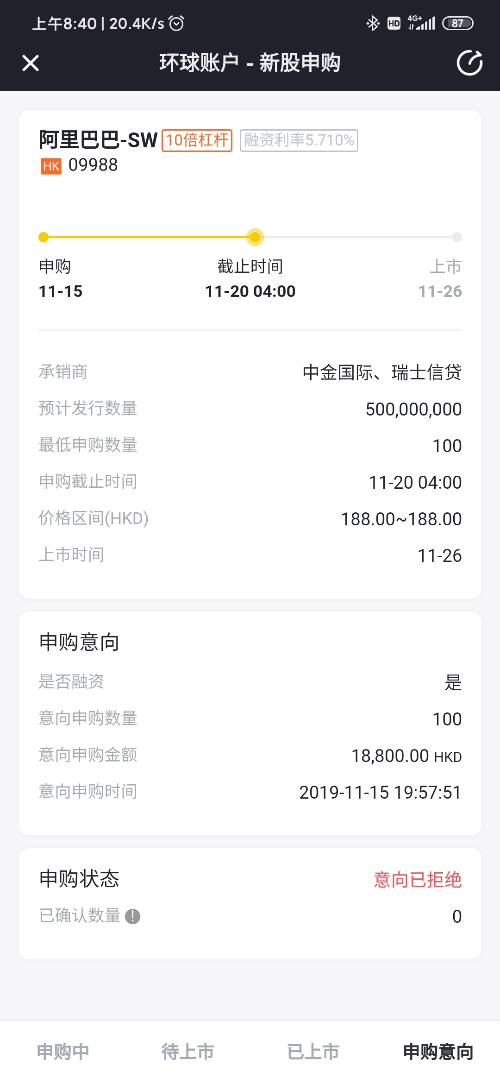Tap the 阿里巴巴-SW stock name
Viewport: 500px width, 1084px height.
tap(98, 140)
